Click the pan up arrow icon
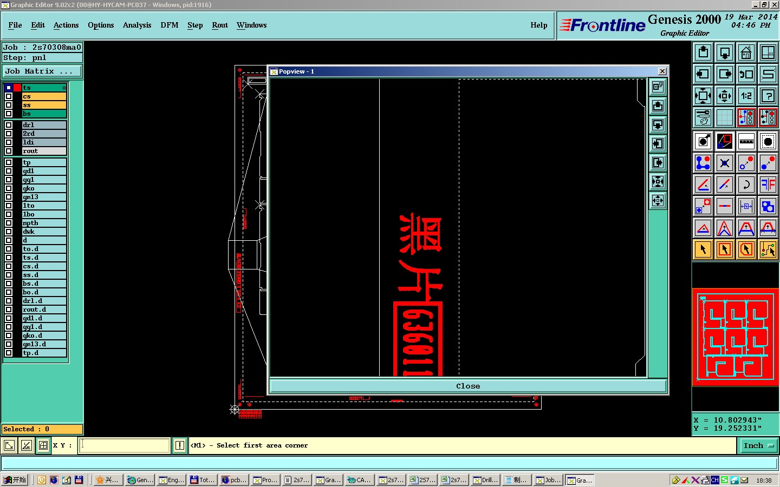The image size is (780, 487). (x=703, y=52)
